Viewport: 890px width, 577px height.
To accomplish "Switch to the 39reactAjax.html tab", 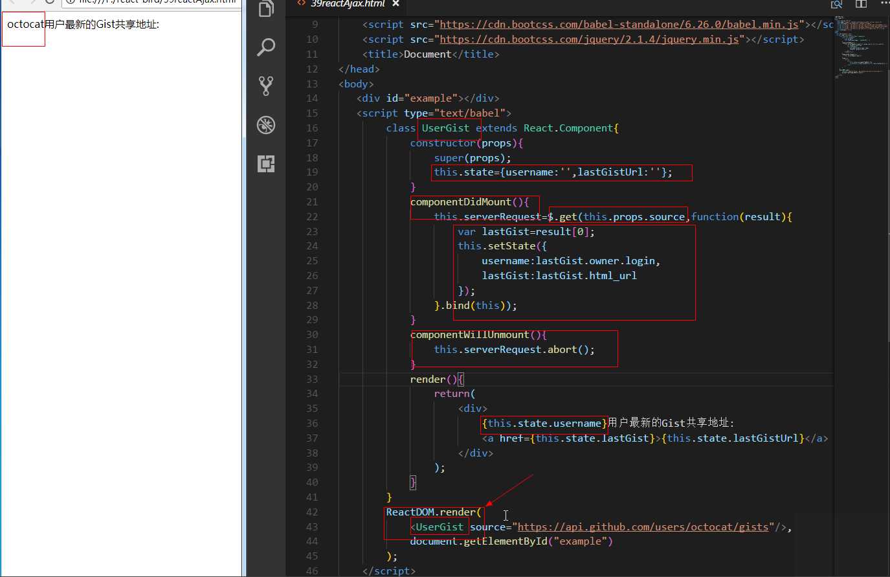I will pyautogui.click(x=348, y=4).
